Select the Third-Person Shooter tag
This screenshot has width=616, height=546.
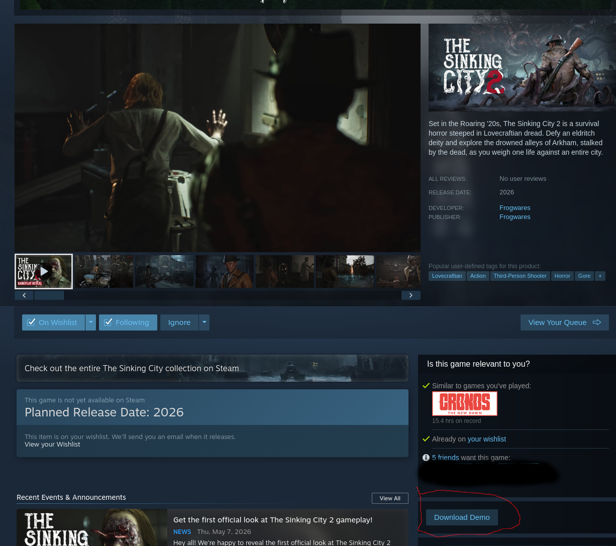tap(520, 276)
